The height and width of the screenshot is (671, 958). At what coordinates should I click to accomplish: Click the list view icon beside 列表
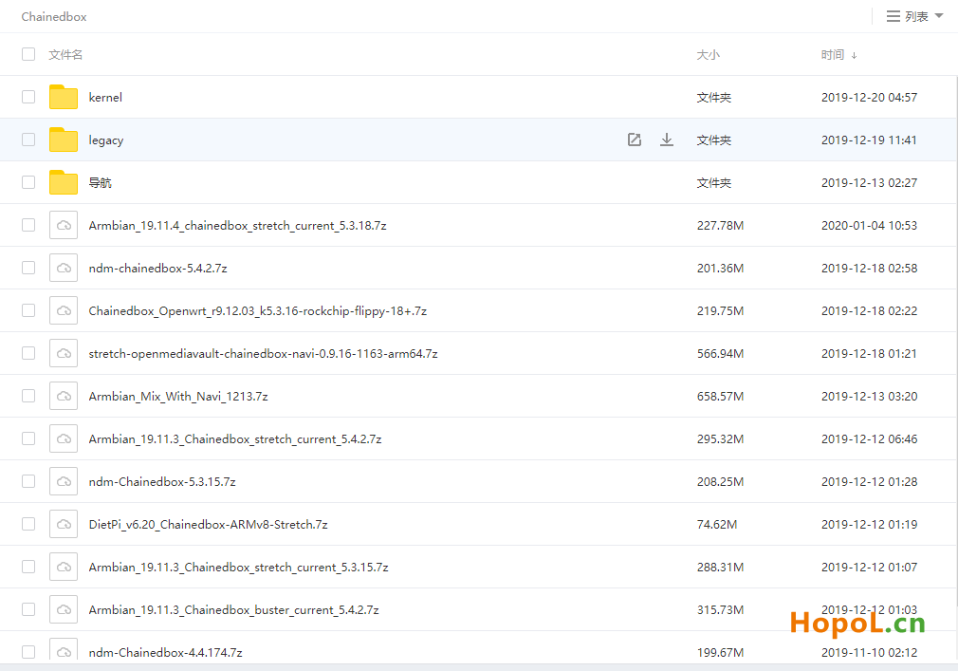[x=894, y=16]
